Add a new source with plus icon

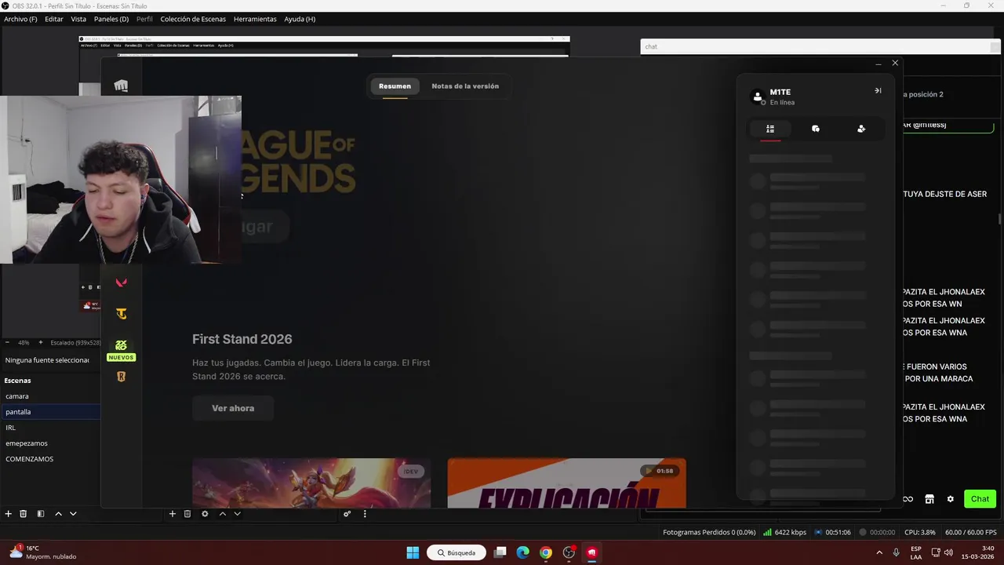[x=172, y=514]
